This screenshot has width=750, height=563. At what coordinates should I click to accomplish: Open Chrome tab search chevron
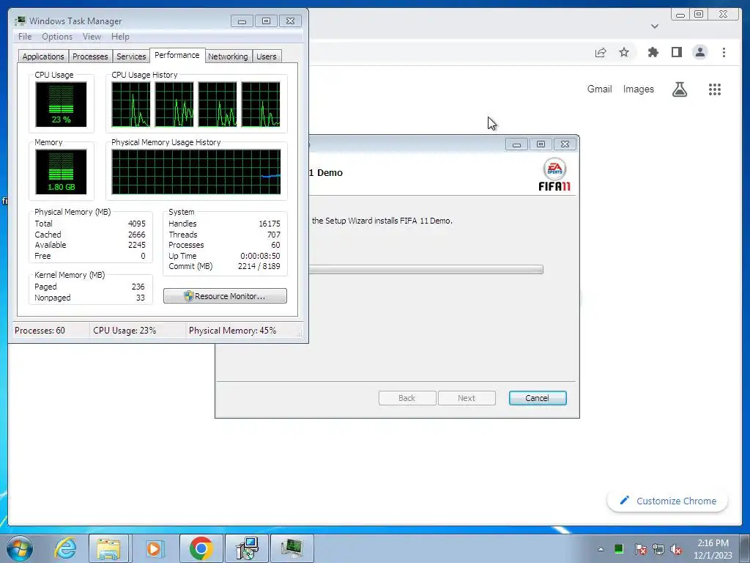pyautogui.click(x=655, y=26)
